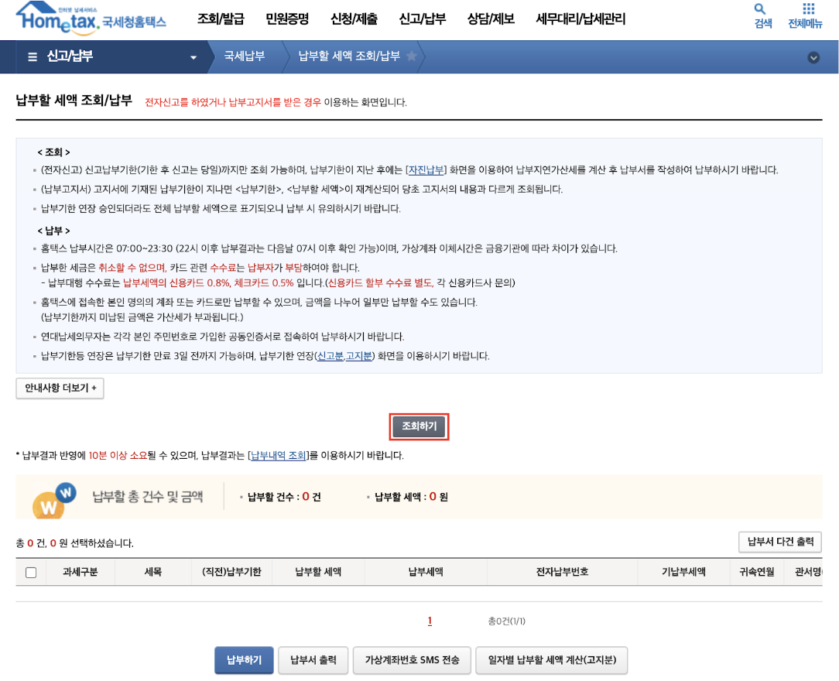Click the 납부서 출력 button
The width and height of the screenshot is (839, 681).
coord(313,660)
